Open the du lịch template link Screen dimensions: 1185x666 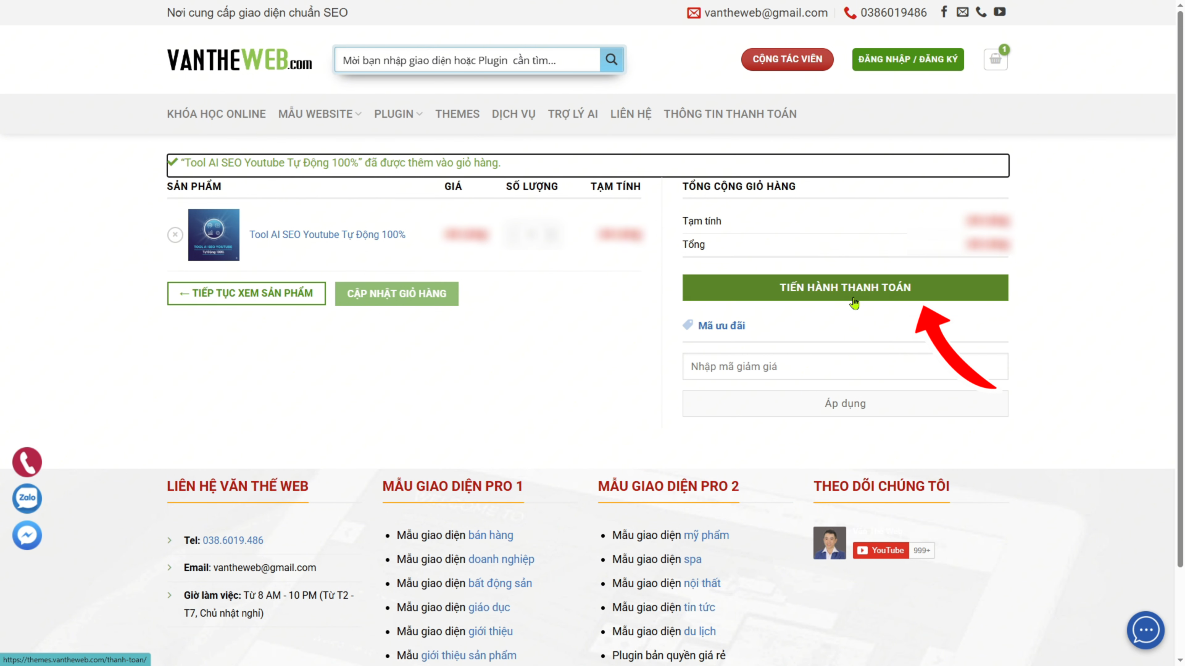pyautogui.click(x=700, y=631)
